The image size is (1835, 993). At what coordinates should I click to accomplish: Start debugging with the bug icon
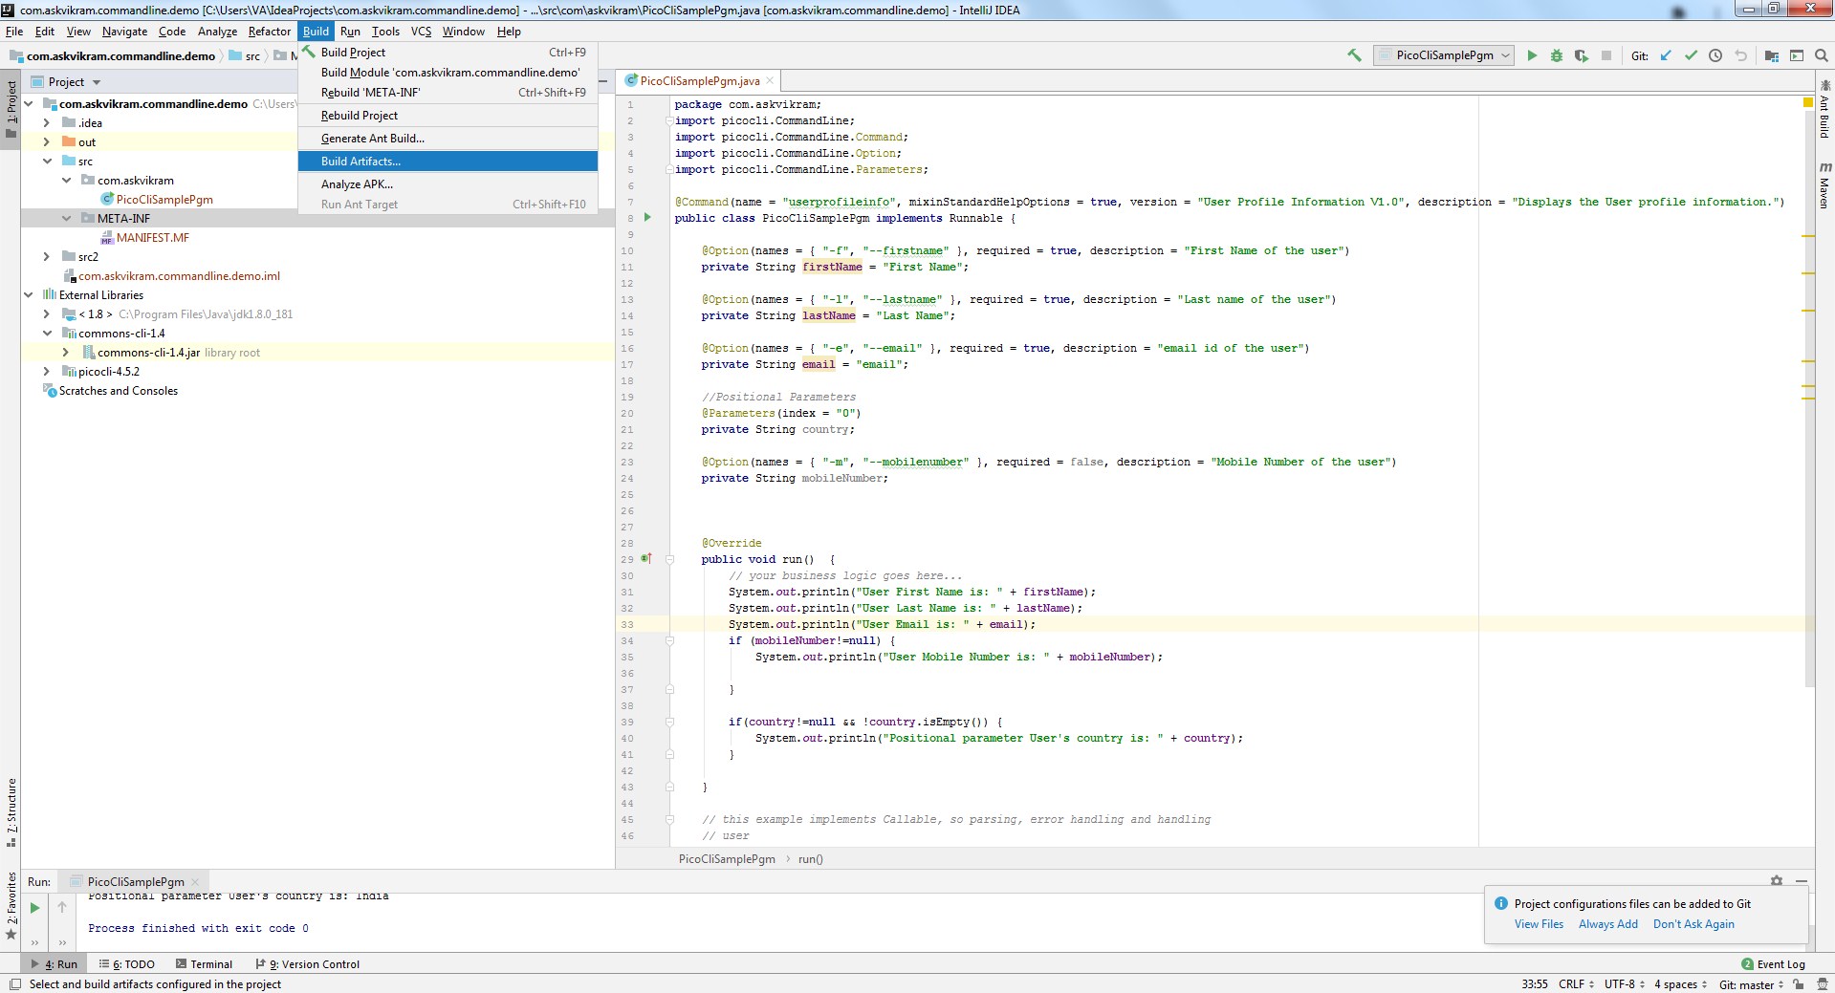tap(1557, 55)
